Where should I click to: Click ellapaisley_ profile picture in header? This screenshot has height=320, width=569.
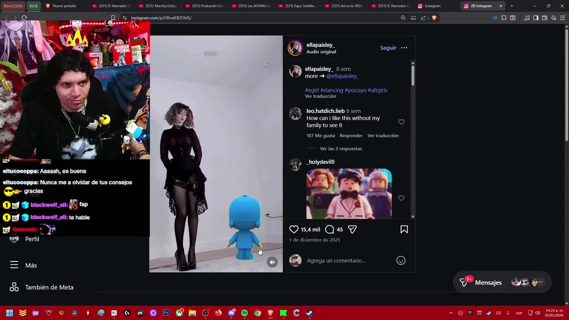(x=295, y=48)
